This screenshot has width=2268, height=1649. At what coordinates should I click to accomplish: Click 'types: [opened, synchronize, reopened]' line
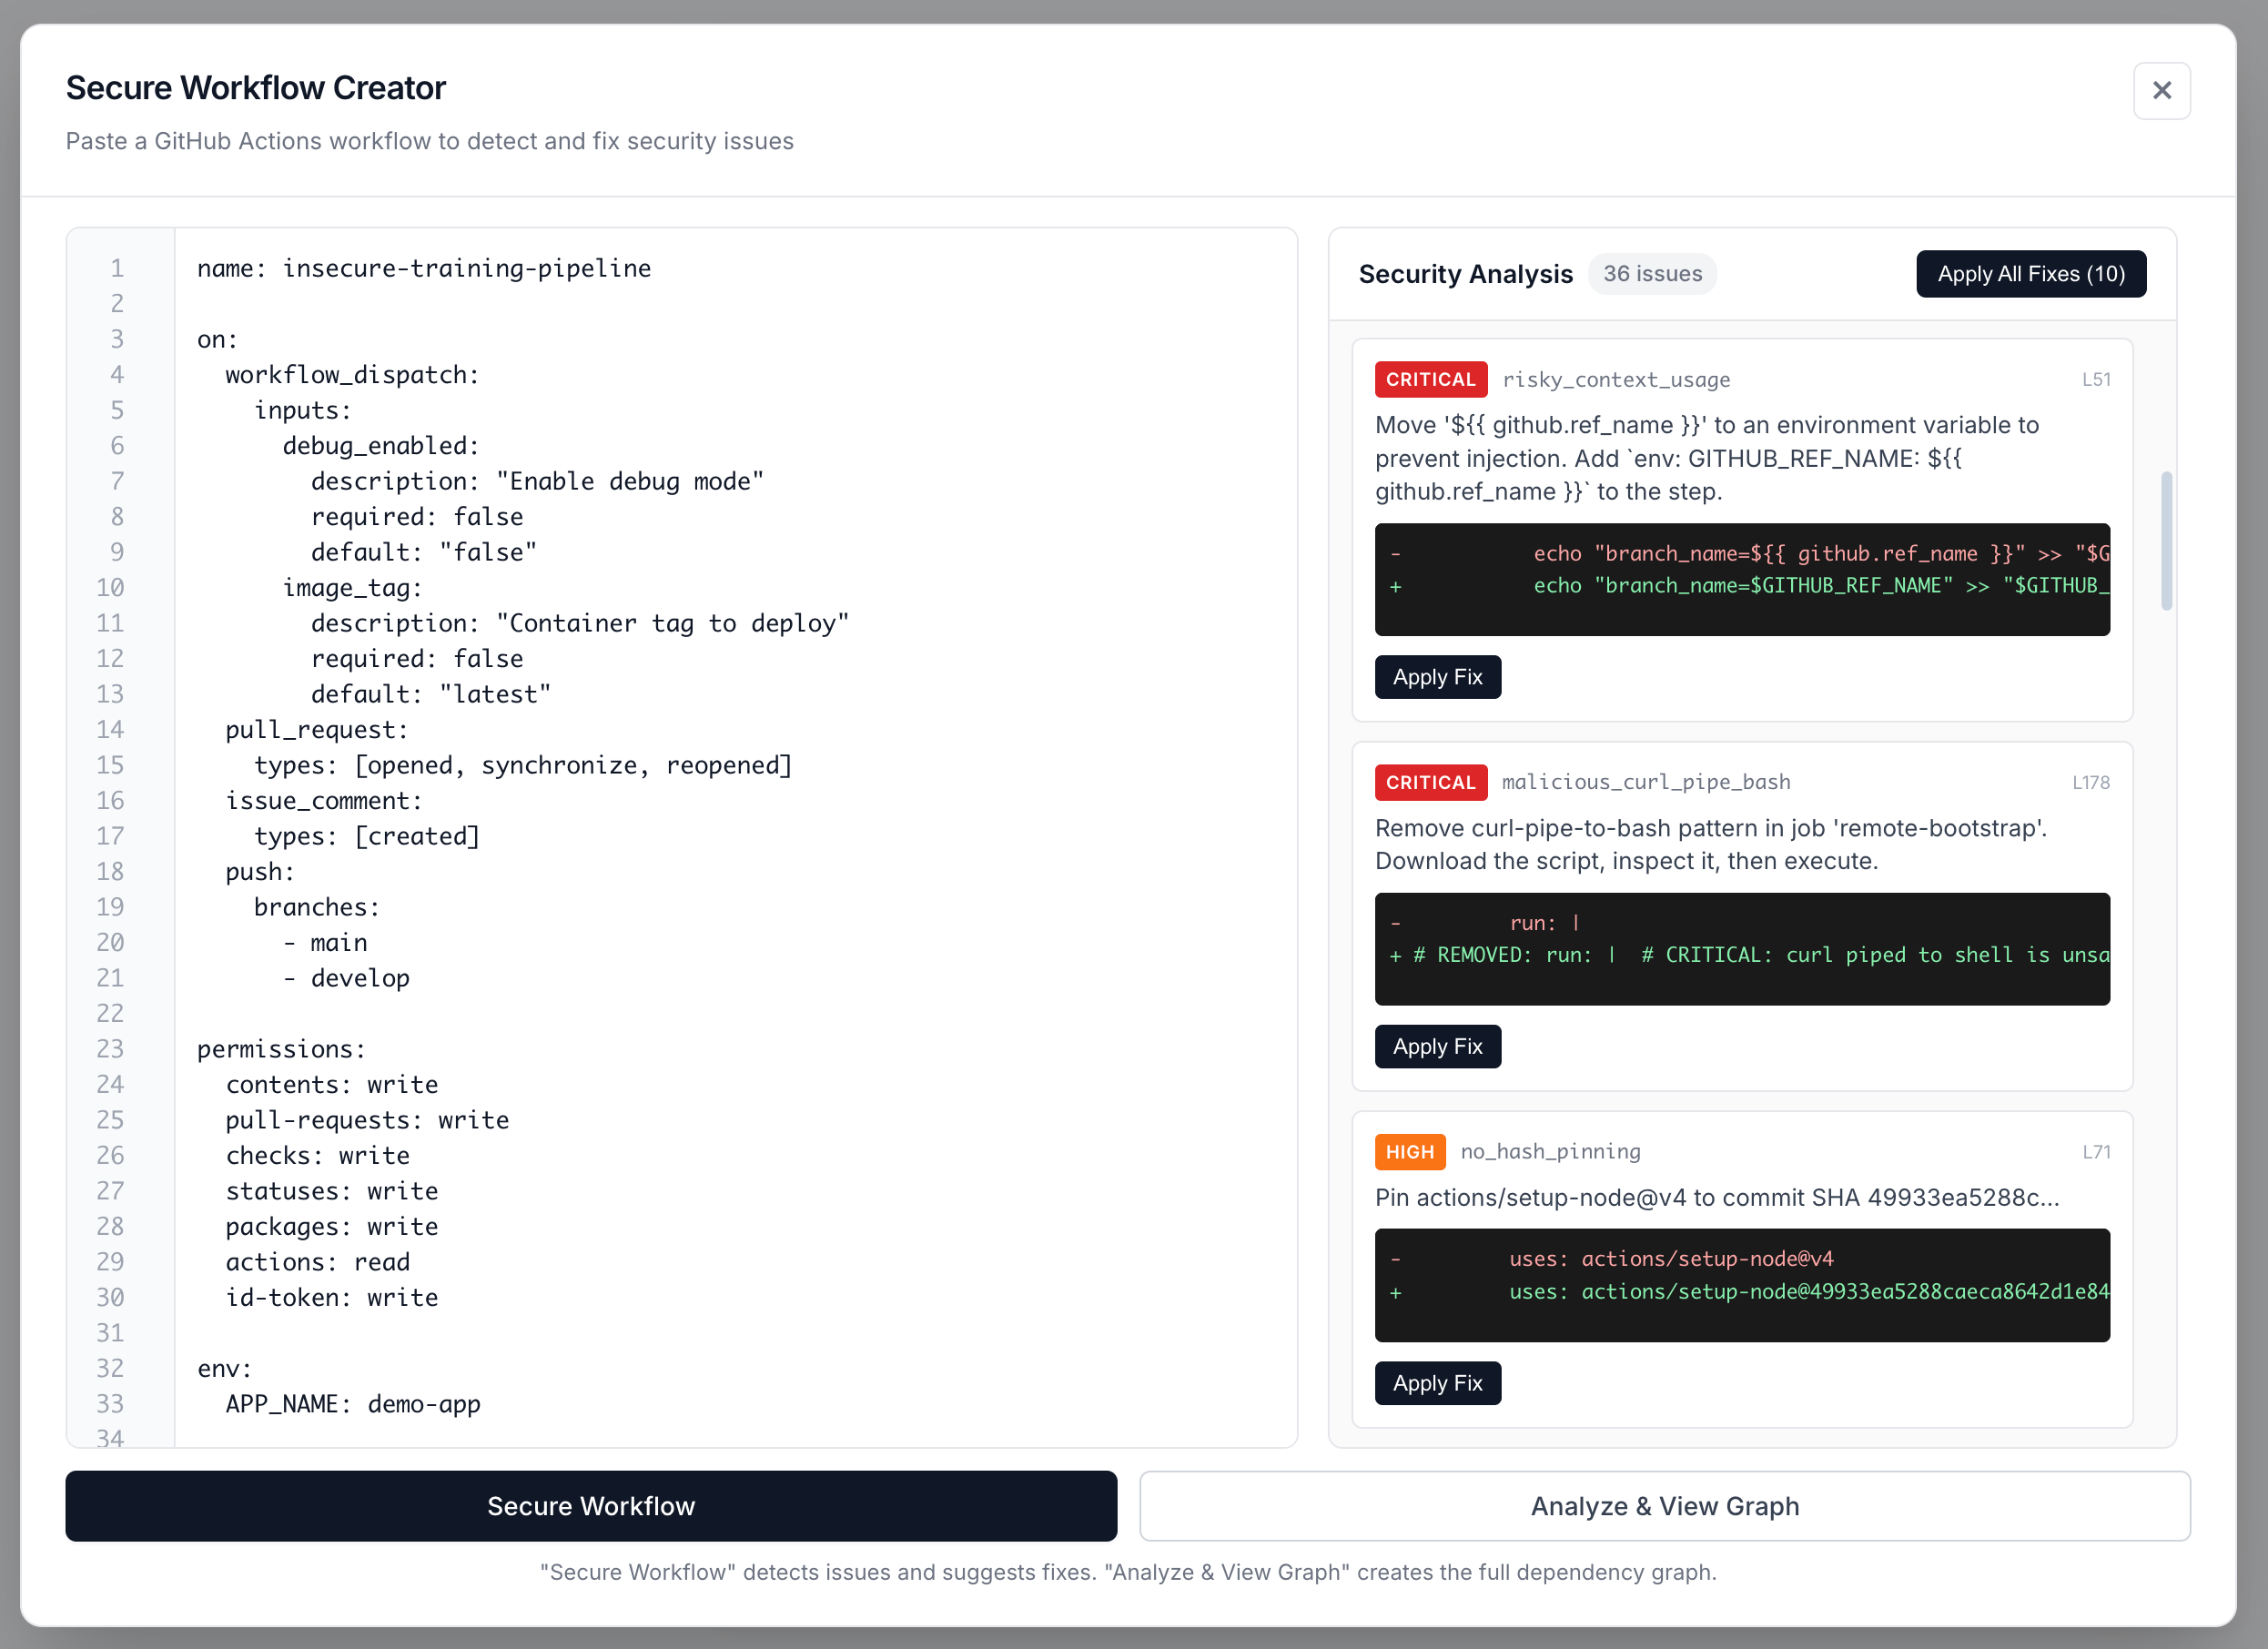(522, 765)
